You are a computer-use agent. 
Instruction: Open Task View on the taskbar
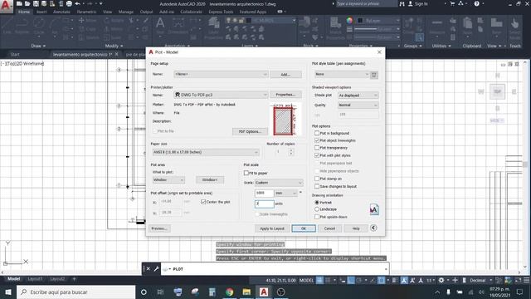pyautogui.click(x=160, y=292)
